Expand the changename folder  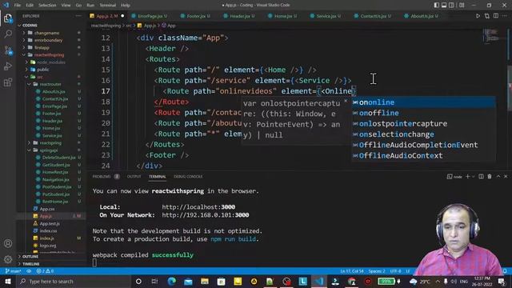click(x=46, y=33)
